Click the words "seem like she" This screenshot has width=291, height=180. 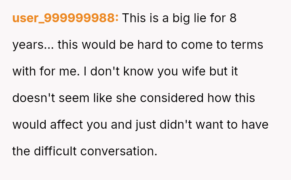pos(97,98)
